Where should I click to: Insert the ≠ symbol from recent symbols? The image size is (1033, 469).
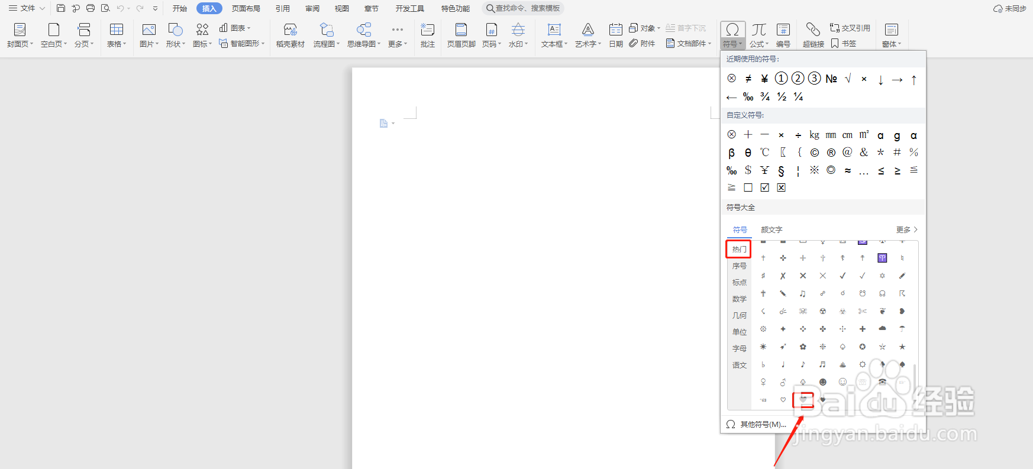click(748, 79)
